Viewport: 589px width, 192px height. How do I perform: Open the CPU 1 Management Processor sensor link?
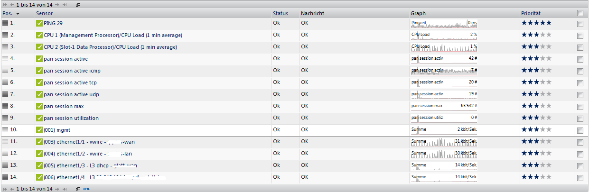(x=113, y=35)
